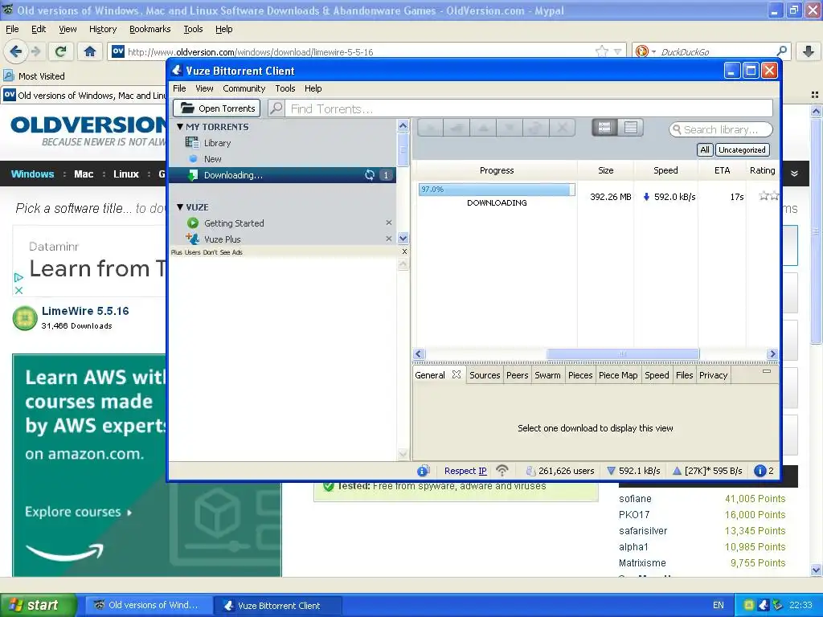Click the All category filter button
823x617 pixels.
coord(704,150)
